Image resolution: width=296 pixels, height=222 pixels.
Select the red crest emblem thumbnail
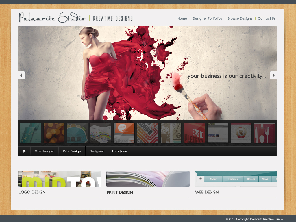pos(241,133)
